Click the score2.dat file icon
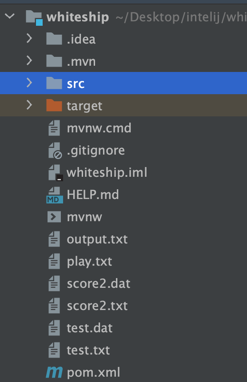Screen dimensions: 247x382 [54, 283]
